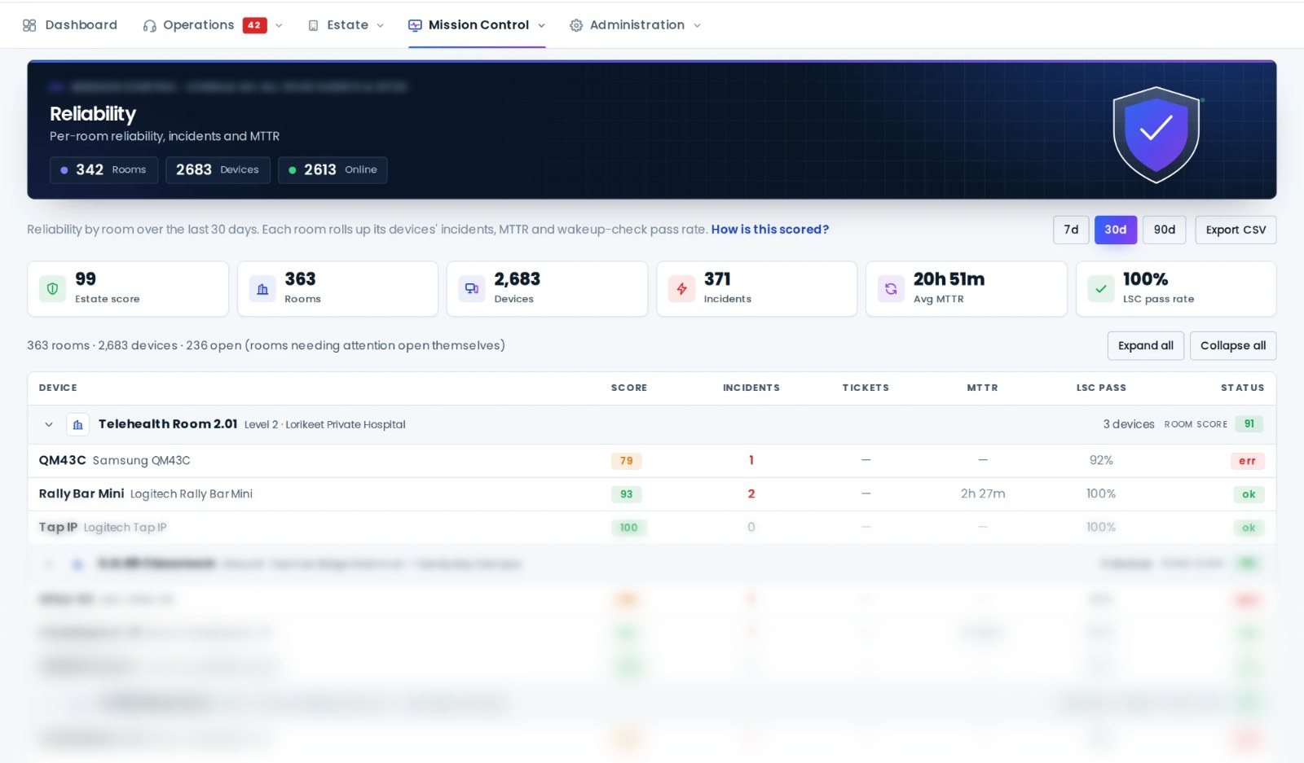Screen dimensions: 1304x763
Task: Open the Mission Control dropdown chevron
Action: click(541, 25)
